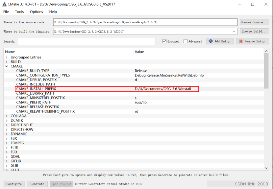Image resolution: width=273 pixels, height=189 pixels.
Task: Click the Browse Source button
Action: (254, 22)
